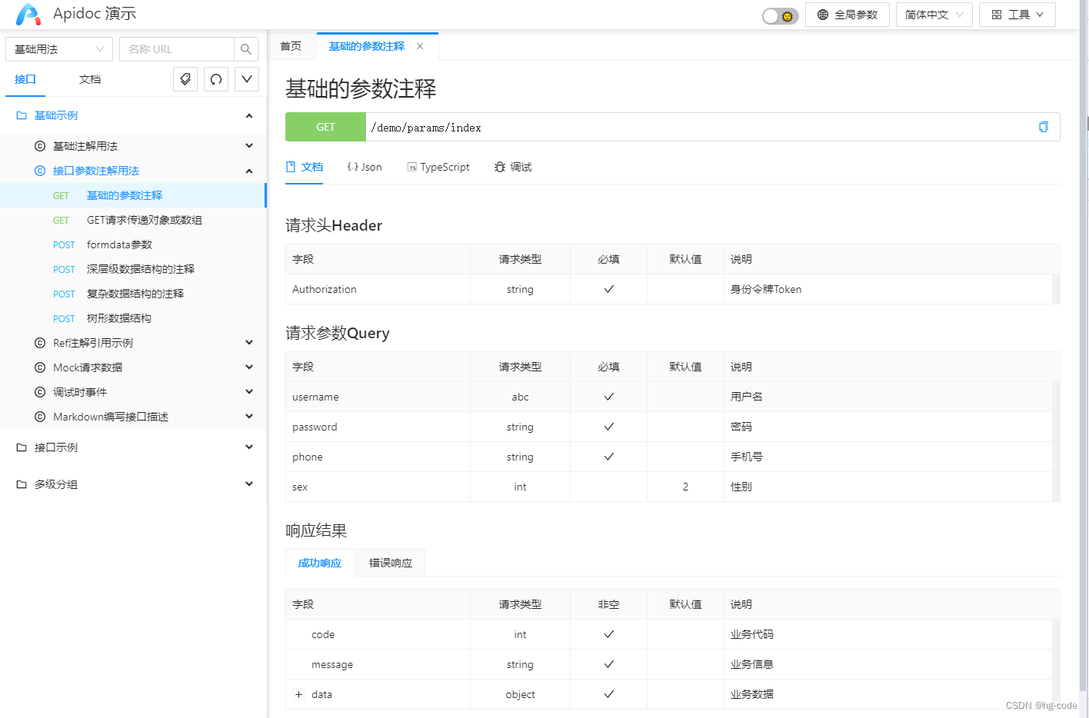
Task: Switch to the 文档 sidebar tab
Action: [x=90, y=79]
